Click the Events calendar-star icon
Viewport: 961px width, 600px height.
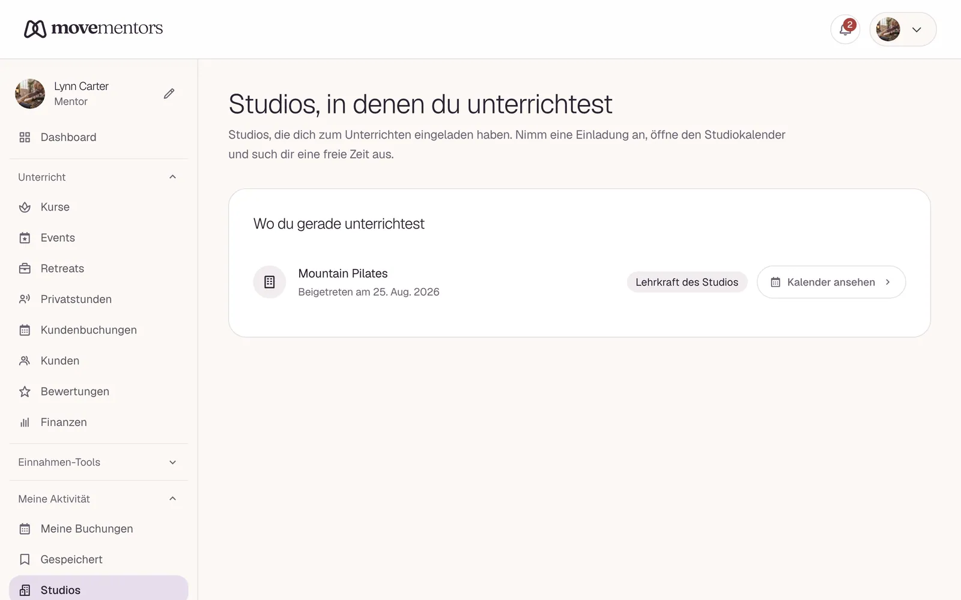(25, 238)
